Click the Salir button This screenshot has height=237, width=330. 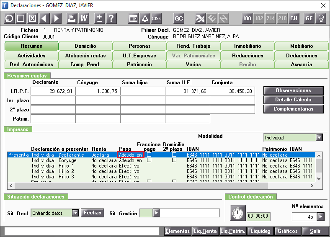(x=315, y=231)
